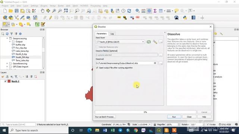Screen dimensions: 239x134
Task: Click the North_E layer red color swatch
Action: coord(9,81)
